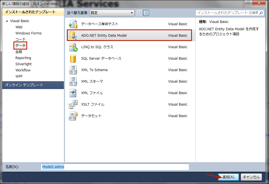
Task: Select the XML To Schema text
Action: (x=94, y=70)
